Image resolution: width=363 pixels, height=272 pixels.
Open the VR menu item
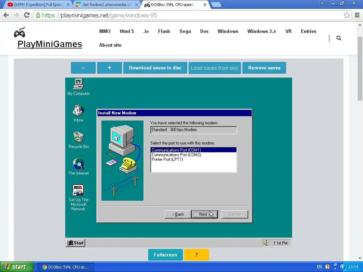(x=289, y=31)
